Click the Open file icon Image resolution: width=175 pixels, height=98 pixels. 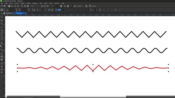tap(5, 6)
